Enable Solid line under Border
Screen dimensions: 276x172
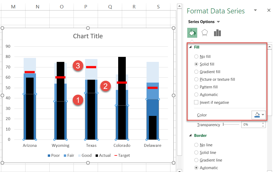coord(196,152)
